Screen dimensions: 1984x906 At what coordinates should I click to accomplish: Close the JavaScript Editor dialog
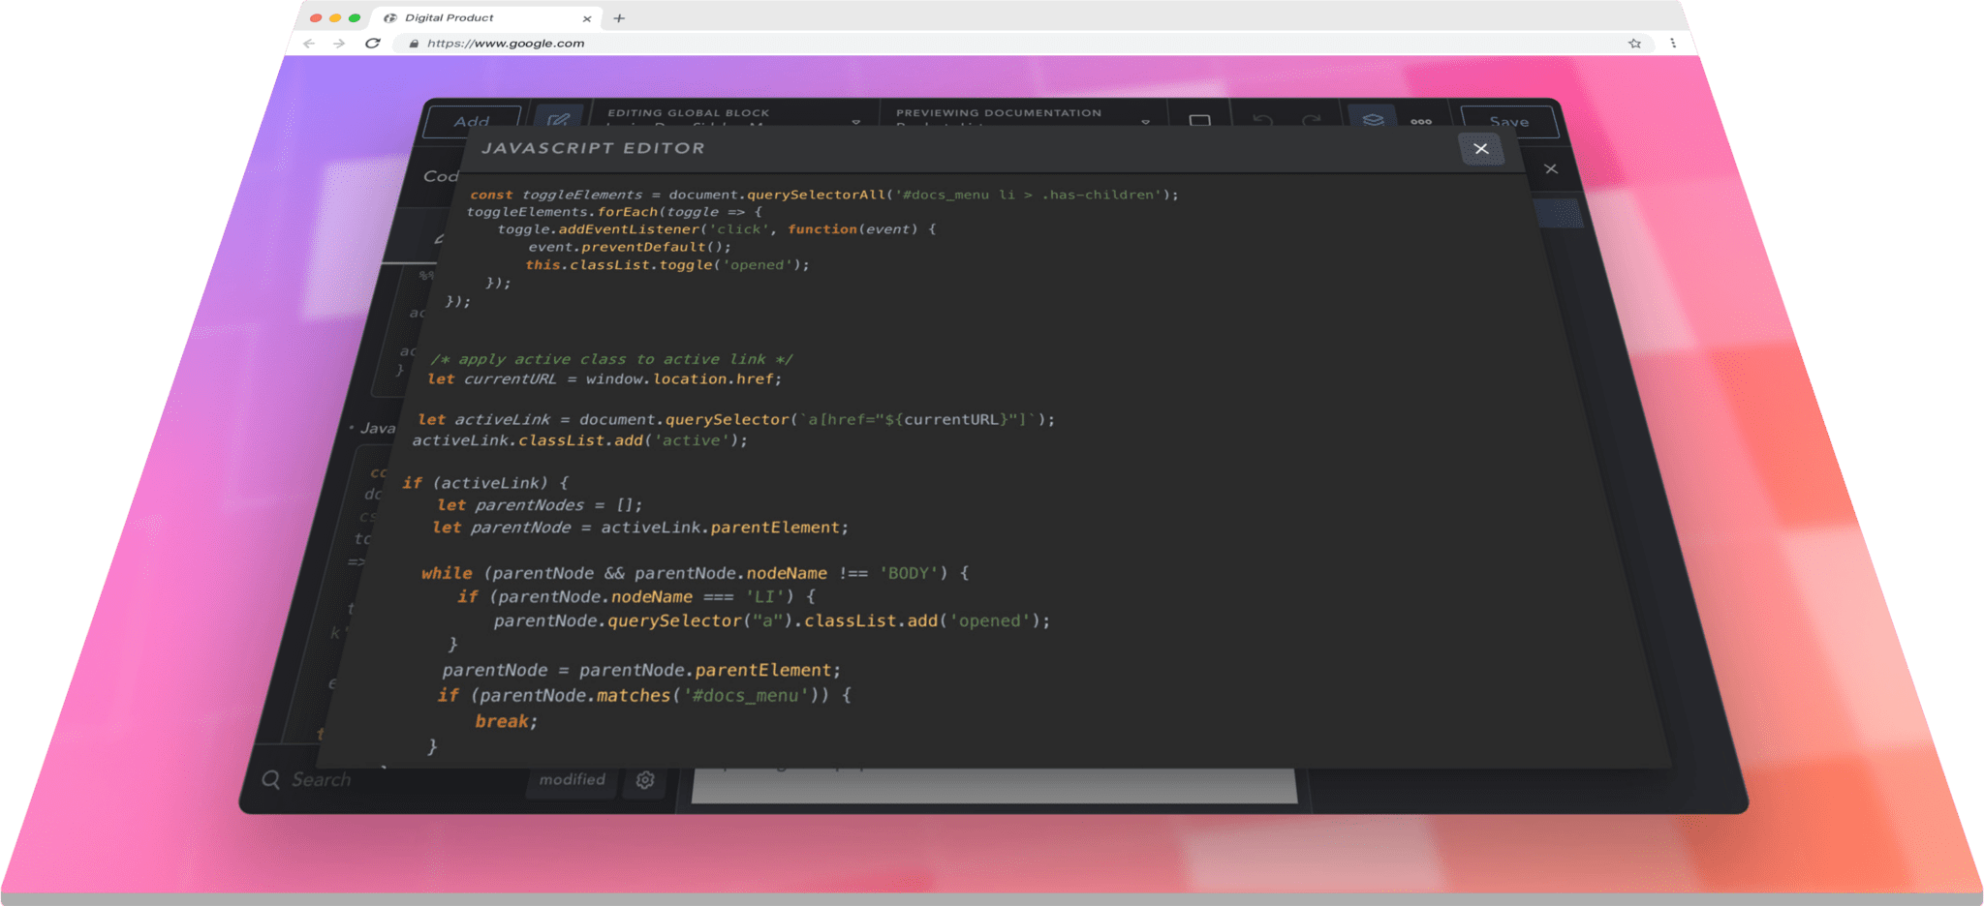[x=1480, y=148]
